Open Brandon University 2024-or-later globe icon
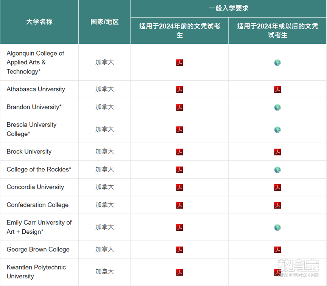Image resolution: width=327 pixels, height=286 pixels. (277, 107)
